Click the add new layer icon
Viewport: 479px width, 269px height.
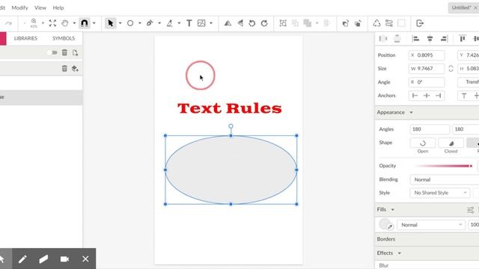75,68
